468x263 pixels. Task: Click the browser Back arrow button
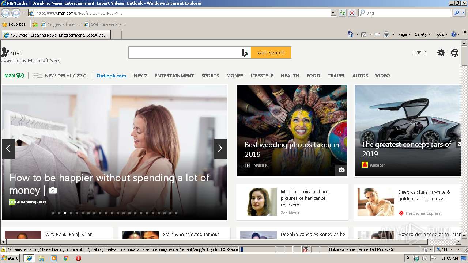coord(6,13)
